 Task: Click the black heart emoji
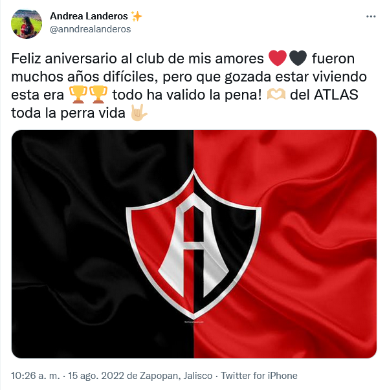tap(298, 58)
